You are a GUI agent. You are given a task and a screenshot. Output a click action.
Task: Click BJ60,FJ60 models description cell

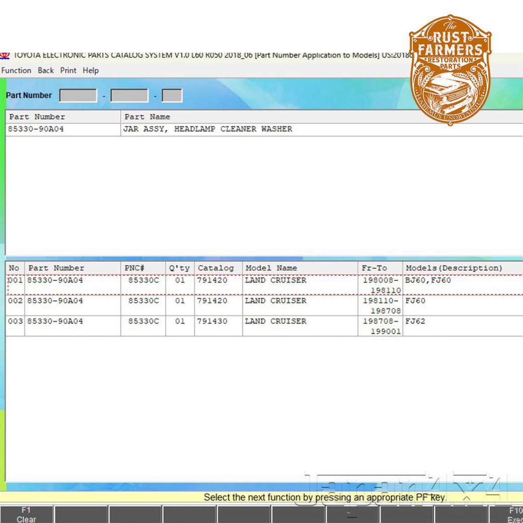(463, 285)
